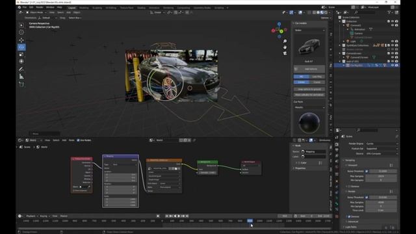Select the Measure tool

tap(21, 77)
